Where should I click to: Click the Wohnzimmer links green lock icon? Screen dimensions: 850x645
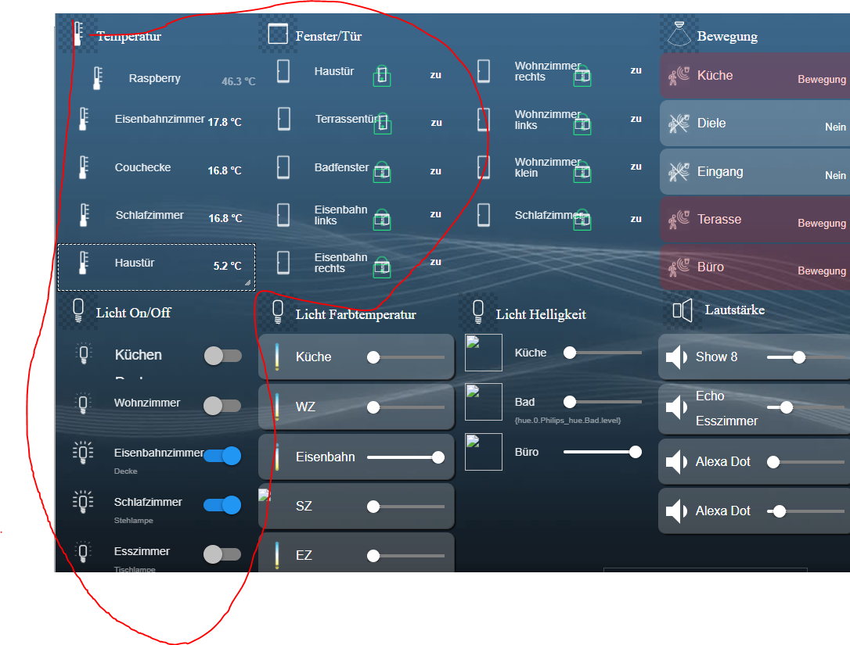pos(582,124)
